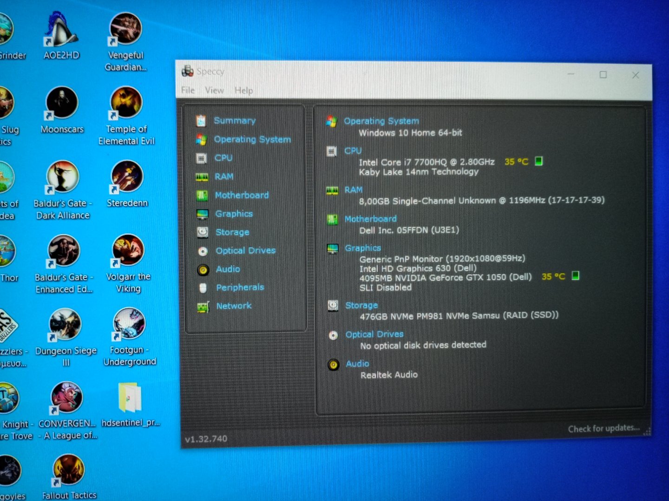
Task: Click the Storage icon in summary pane
Action: point(333,305)
